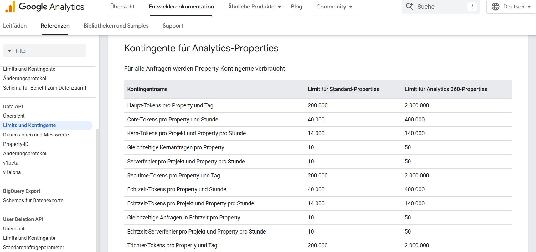Open the Leitfäden tab
Image resolution: width=536 pixels, height=252 pixels.
[x=15, y=26]
